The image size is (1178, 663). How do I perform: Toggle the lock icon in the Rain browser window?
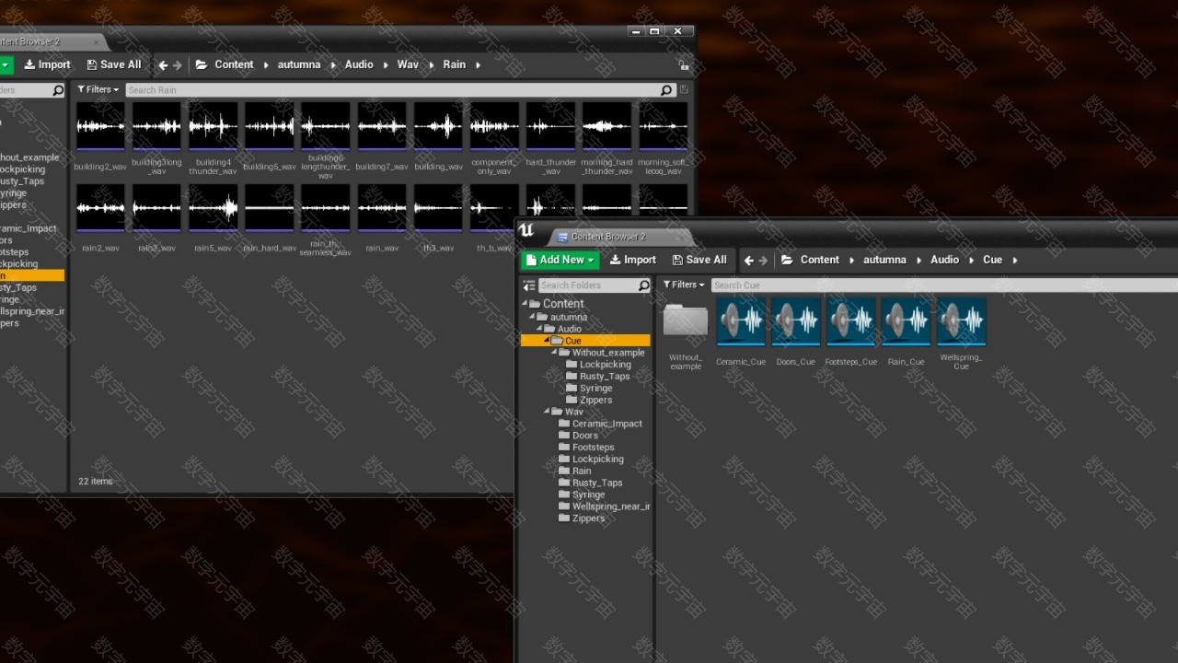pyautogui.click(x=683, y=65)
